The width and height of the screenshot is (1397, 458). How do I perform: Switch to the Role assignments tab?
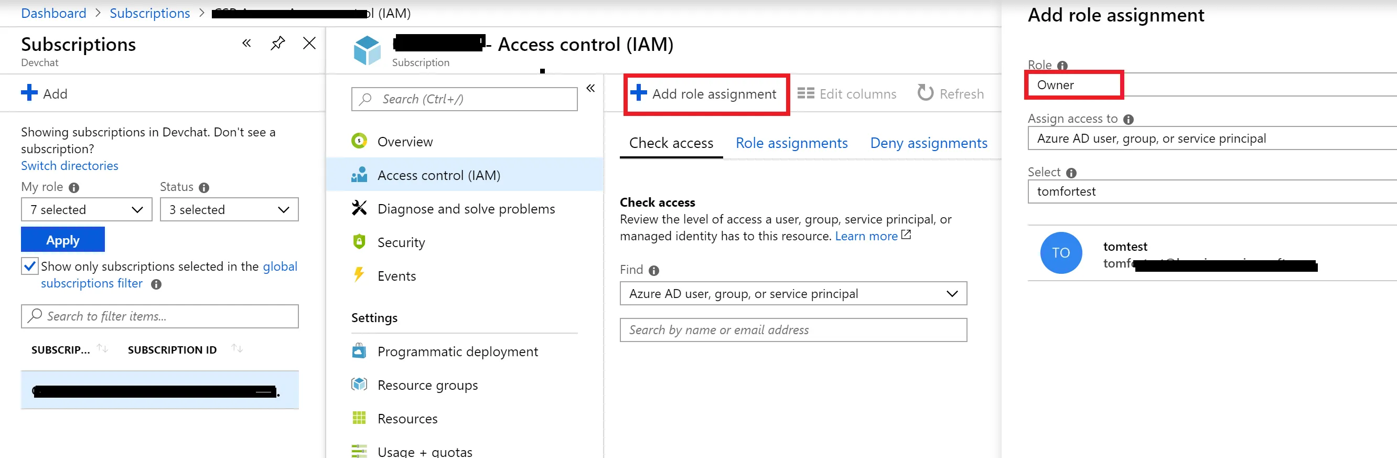click(791, 143)
